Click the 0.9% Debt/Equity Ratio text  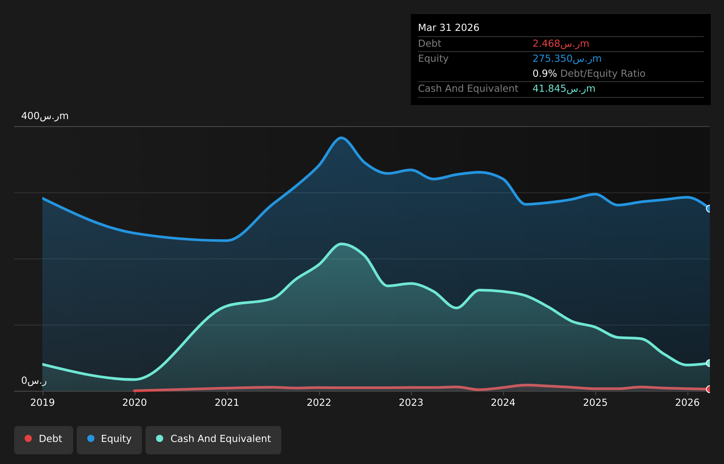pyautogui.click(x=589, y=74)
